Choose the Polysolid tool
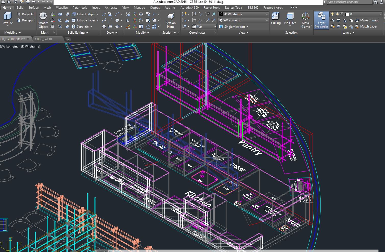The image size is (385, 252). pos(26,14)
